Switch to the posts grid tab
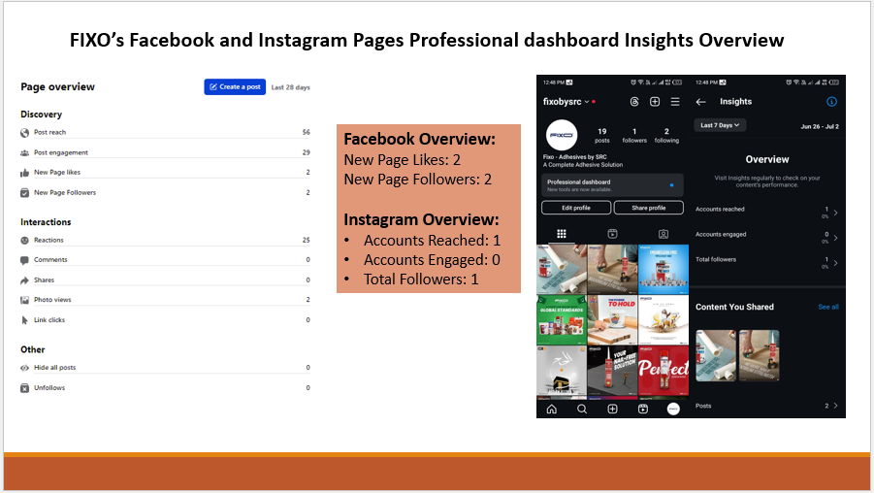The image size is (874, 493). 562,234
